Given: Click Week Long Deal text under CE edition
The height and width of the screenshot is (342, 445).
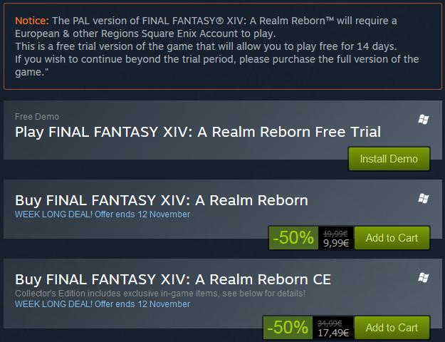Looking at the screenshot, I should click(103, 304).
